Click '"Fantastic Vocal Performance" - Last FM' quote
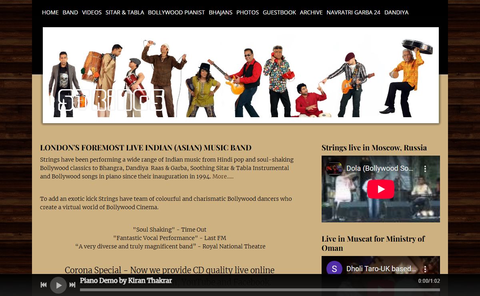Screen dimensions: 480x296 pyautogui.click(x=170, y=238)
